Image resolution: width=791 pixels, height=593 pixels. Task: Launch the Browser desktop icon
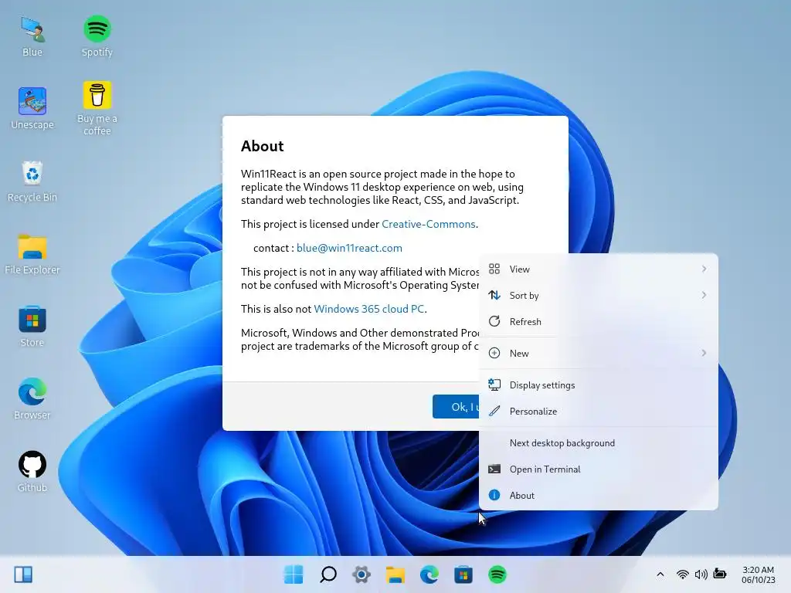(x=32, y=399)
